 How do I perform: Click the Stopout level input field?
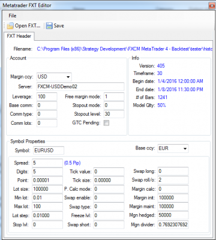(114, 114)
